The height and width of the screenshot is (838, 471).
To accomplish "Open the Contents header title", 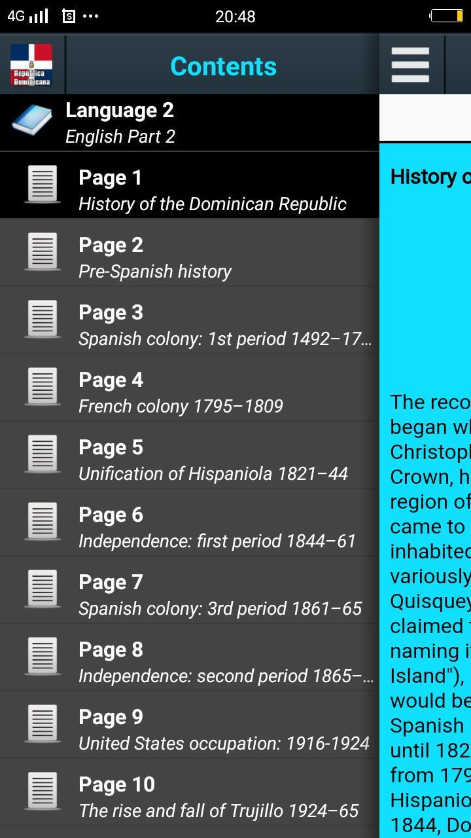I will [x=223, y=65].
